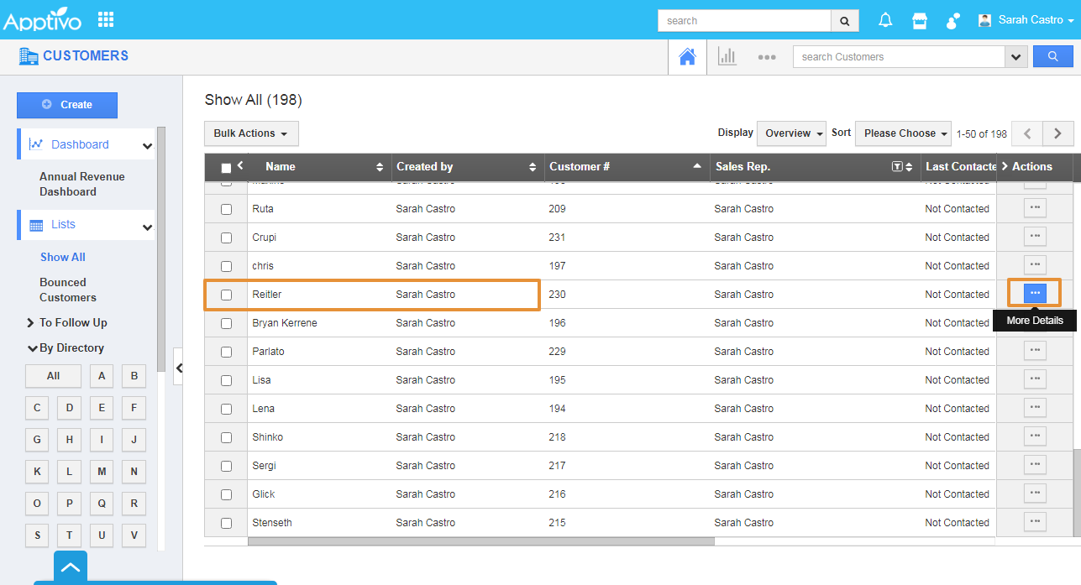Click the search Customers input field
This screenshot has height=585, width=1081.
[898, 57]
